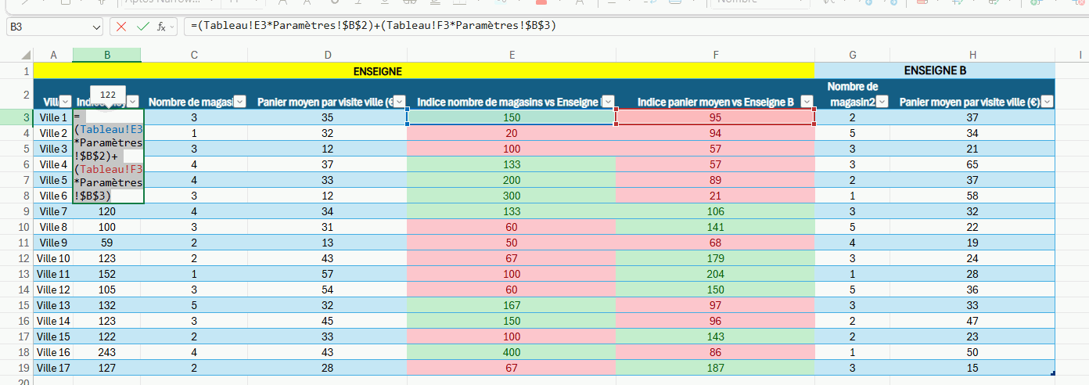Open the Nombre de magasins filter in column C

tap(239, 102)
